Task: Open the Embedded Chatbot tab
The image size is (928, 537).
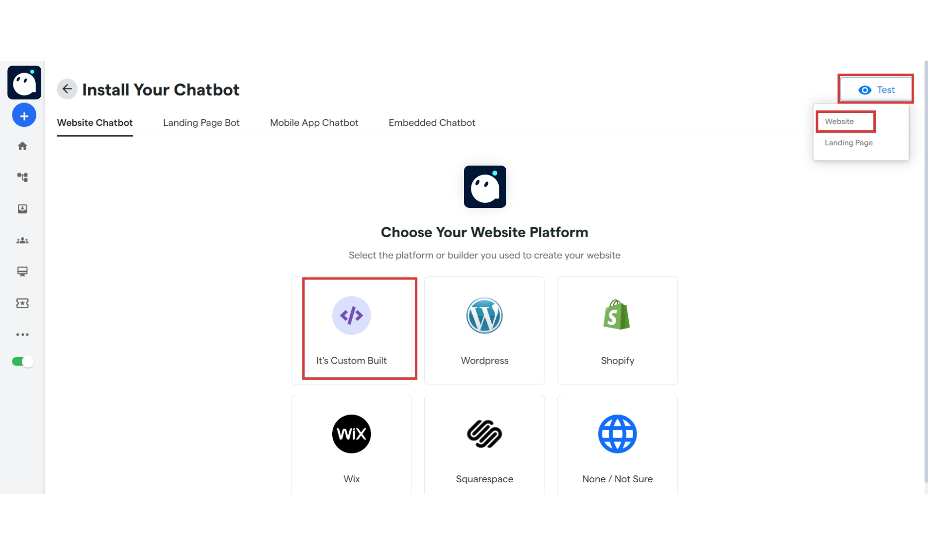Action: tap(432, 123)
